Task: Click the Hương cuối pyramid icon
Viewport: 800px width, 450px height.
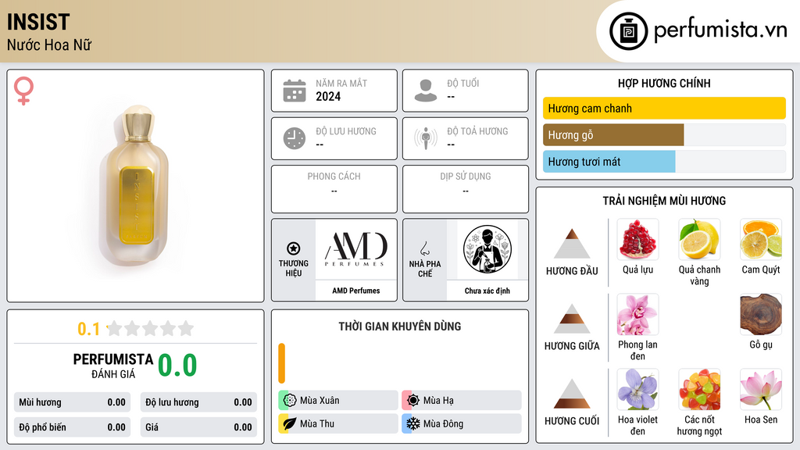Action: coord(572,394)
